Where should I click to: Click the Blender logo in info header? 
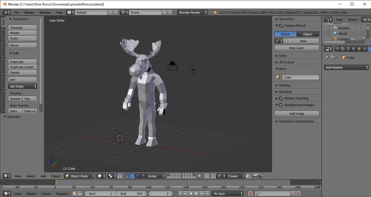(x=215, y=12)
